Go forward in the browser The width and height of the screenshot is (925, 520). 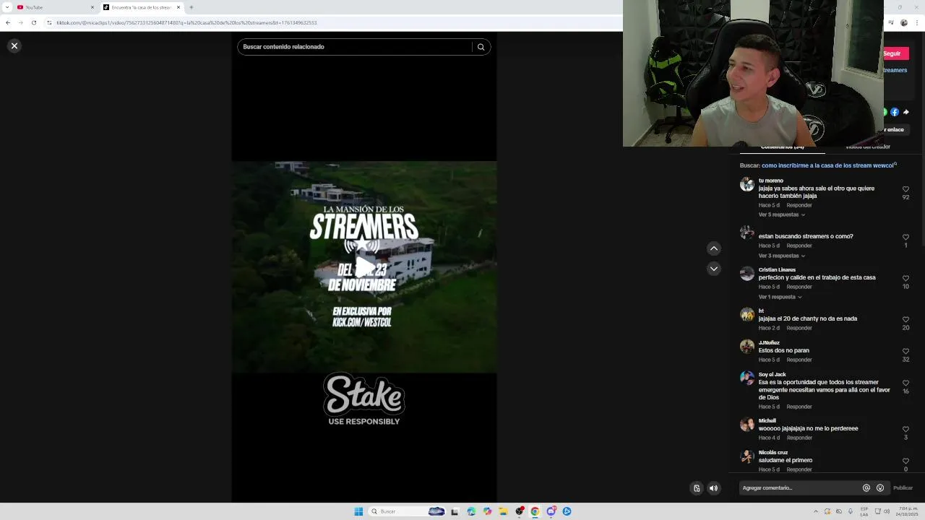(x=20, y=22)
